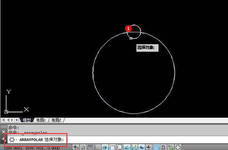Toggle Annotation Monitor plus icon
Image resolution: width=228 pixels, height=150 pixels.
coord(178,147)
